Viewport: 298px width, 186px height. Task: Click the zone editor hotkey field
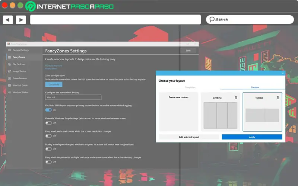click(x=73, y=97)
